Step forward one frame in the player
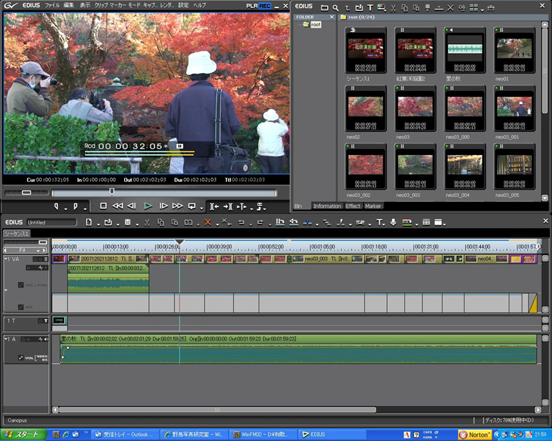This screenshot has width=552, height=441. pyautogui.click(x=164, y=206)
